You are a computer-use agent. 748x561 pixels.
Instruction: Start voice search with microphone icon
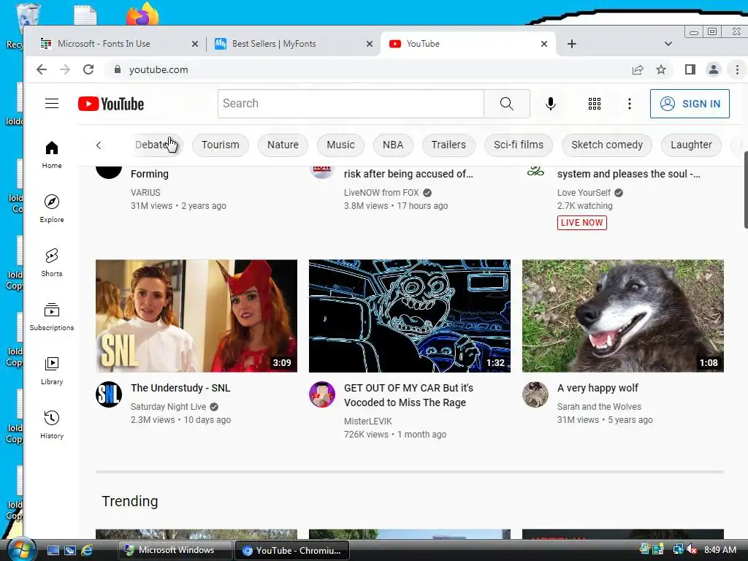tap(551, 104)
